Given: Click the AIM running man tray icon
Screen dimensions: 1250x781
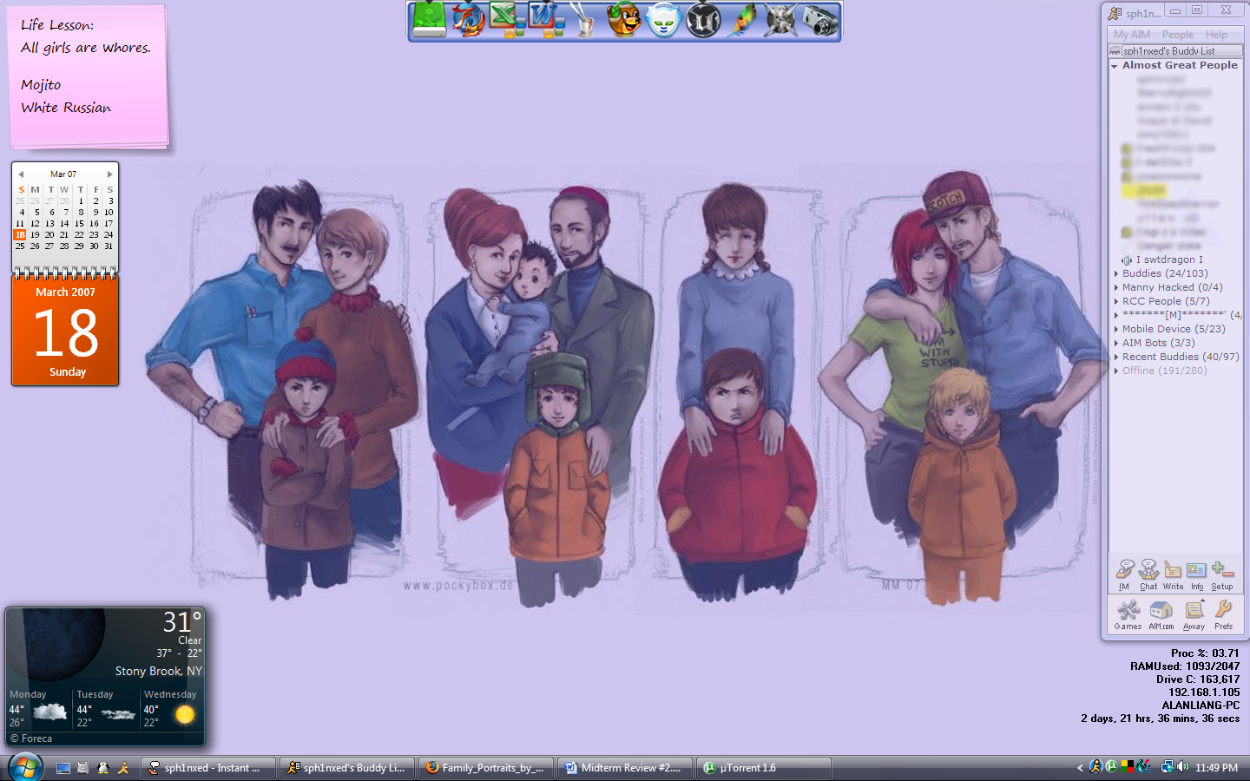Looking at the screenshot, I should coord(1095,767).
